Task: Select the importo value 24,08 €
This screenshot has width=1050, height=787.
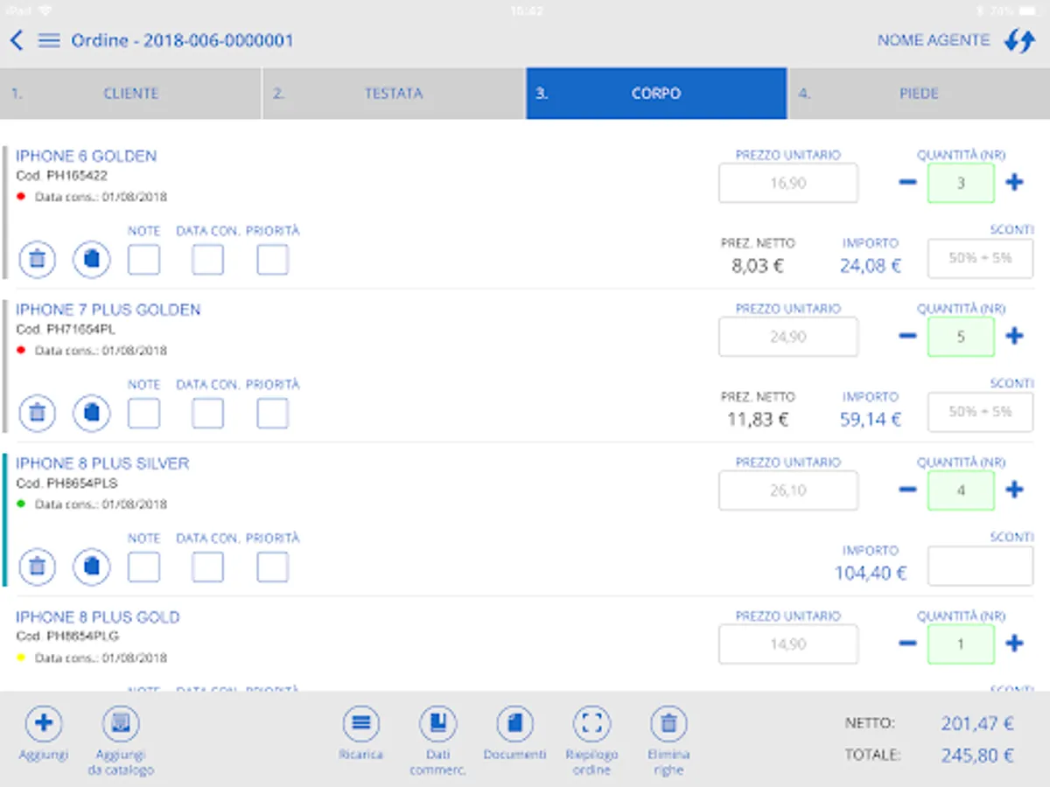Action: [871, 266]
